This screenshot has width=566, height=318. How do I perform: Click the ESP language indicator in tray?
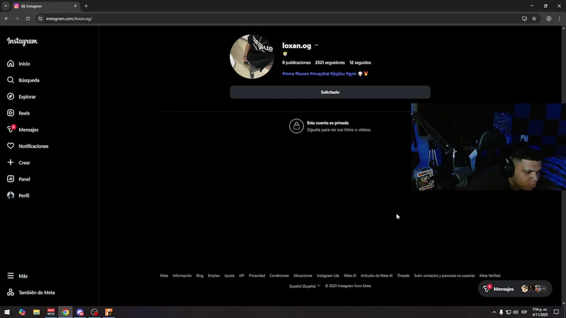[x=524, y=312]
